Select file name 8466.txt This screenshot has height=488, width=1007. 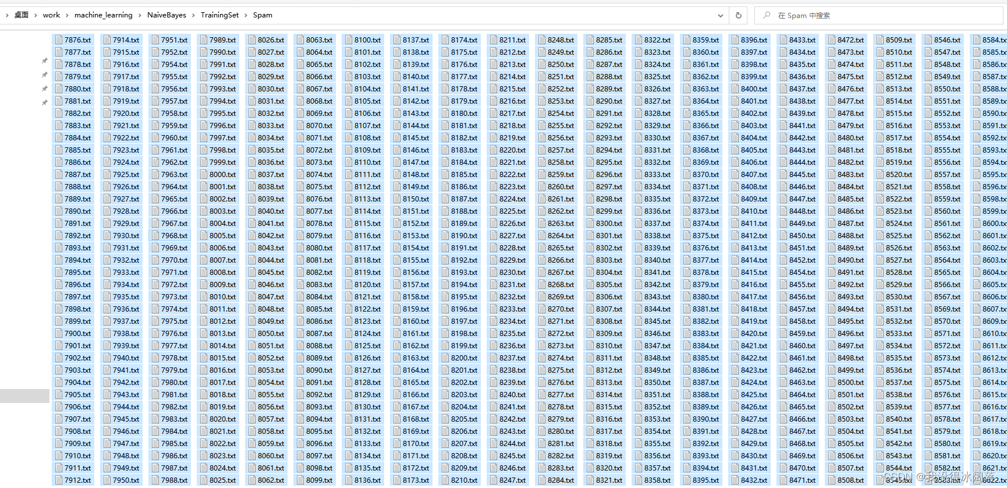coord(803,419)
